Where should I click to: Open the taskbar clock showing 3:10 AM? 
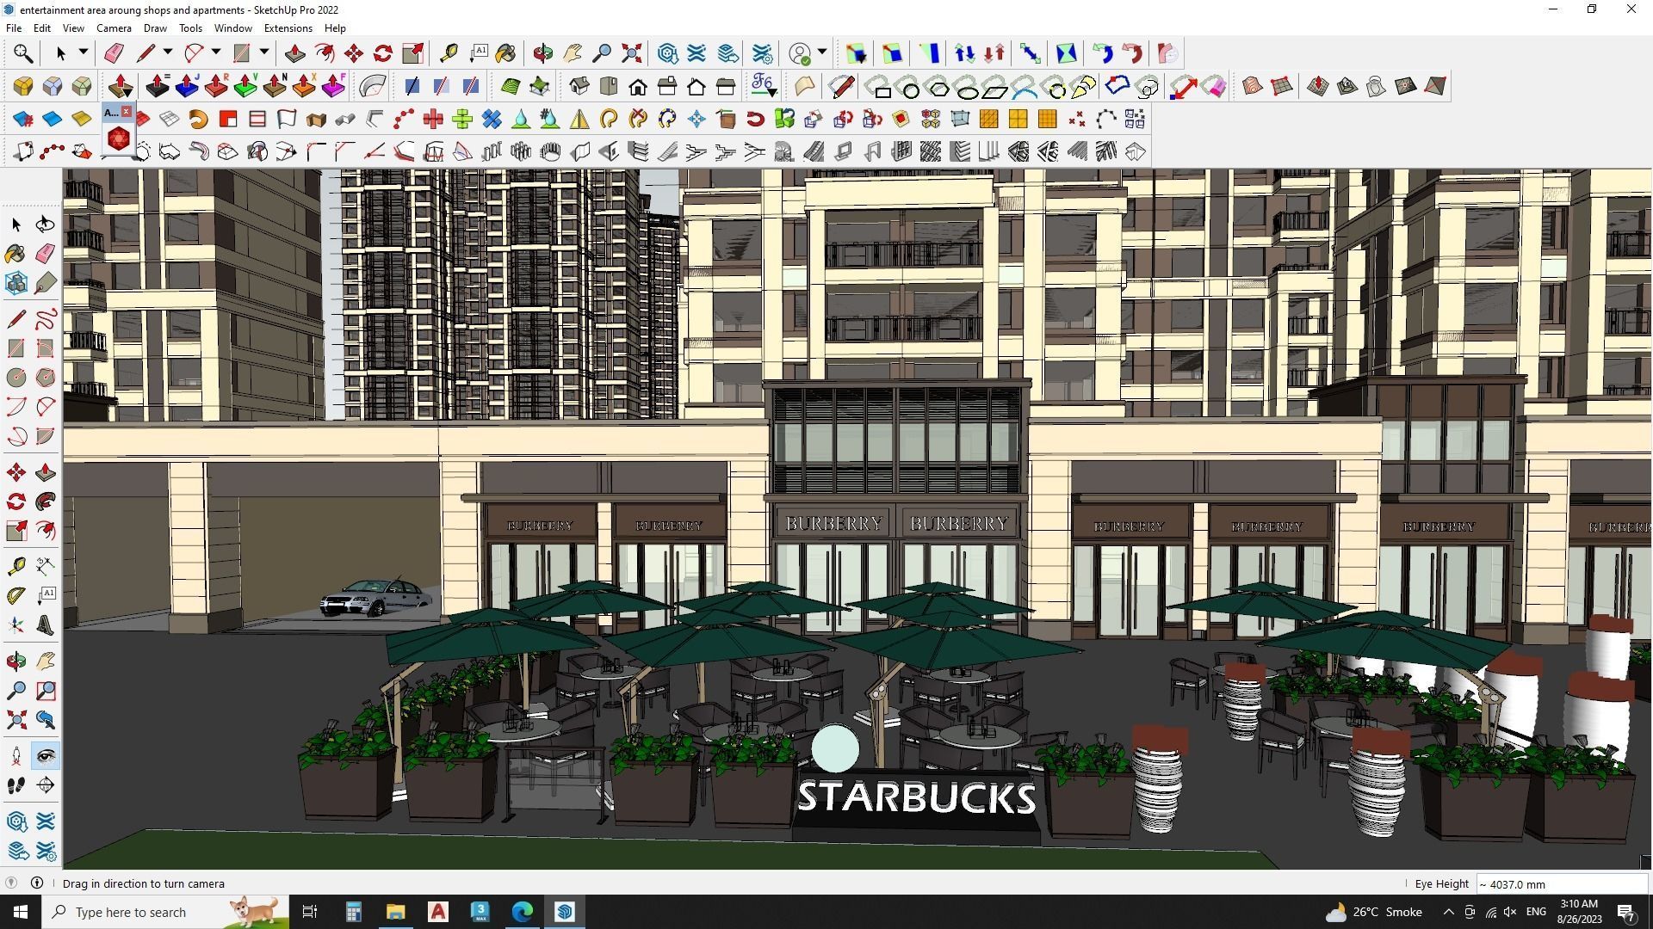[1580, 912]
